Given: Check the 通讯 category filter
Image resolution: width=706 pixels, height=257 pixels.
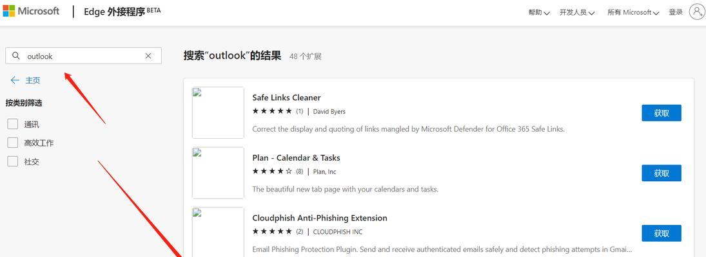Looking at the screenshot, I should (x=13, y=124).
